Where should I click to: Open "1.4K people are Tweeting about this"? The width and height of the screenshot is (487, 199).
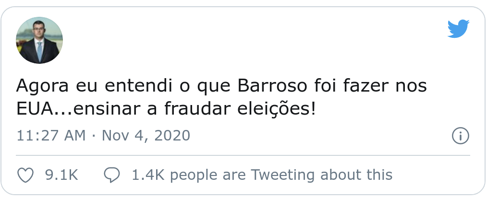click(262, 175)
